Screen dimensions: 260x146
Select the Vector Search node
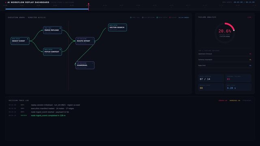(x=118, y=27)
